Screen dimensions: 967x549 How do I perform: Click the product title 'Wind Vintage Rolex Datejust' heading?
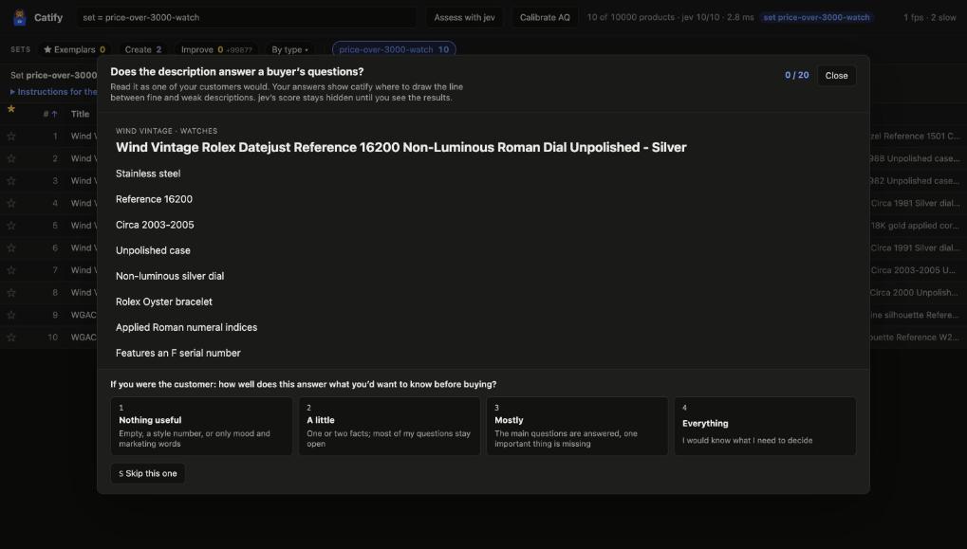coord(400,147)
